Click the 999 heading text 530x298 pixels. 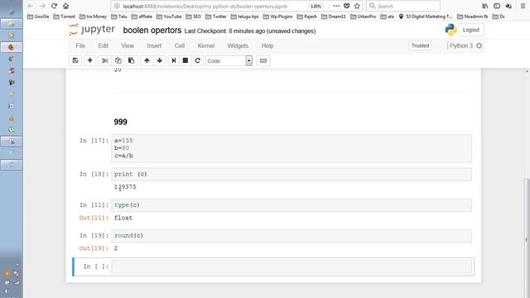click(x=120, y=122)
